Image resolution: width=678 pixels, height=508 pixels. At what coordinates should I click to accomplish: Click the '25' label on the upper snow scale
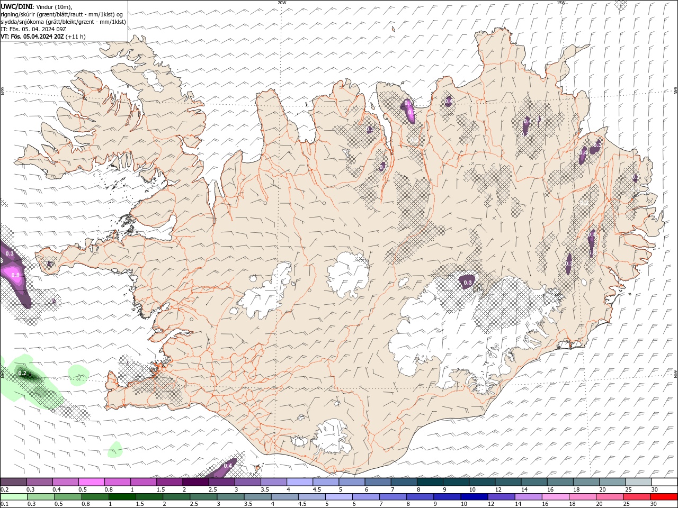[x=628, y=489]
